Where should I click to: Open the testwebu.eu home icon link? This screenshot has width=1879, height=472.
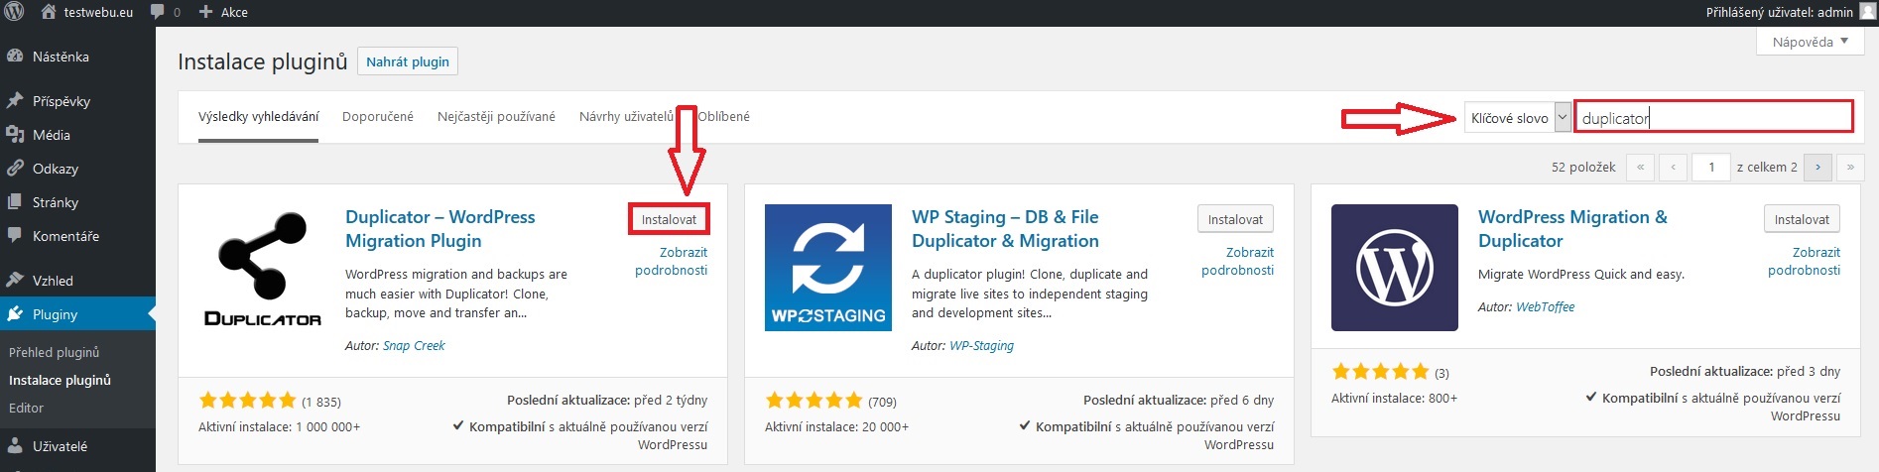tap(49, 12)
